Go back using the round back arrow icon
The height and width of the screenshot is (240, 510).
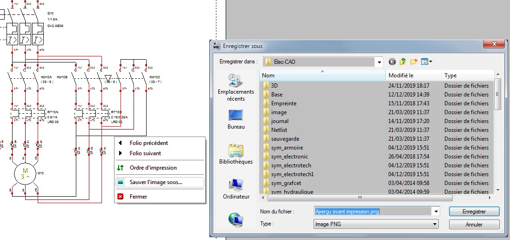[392, 62]
